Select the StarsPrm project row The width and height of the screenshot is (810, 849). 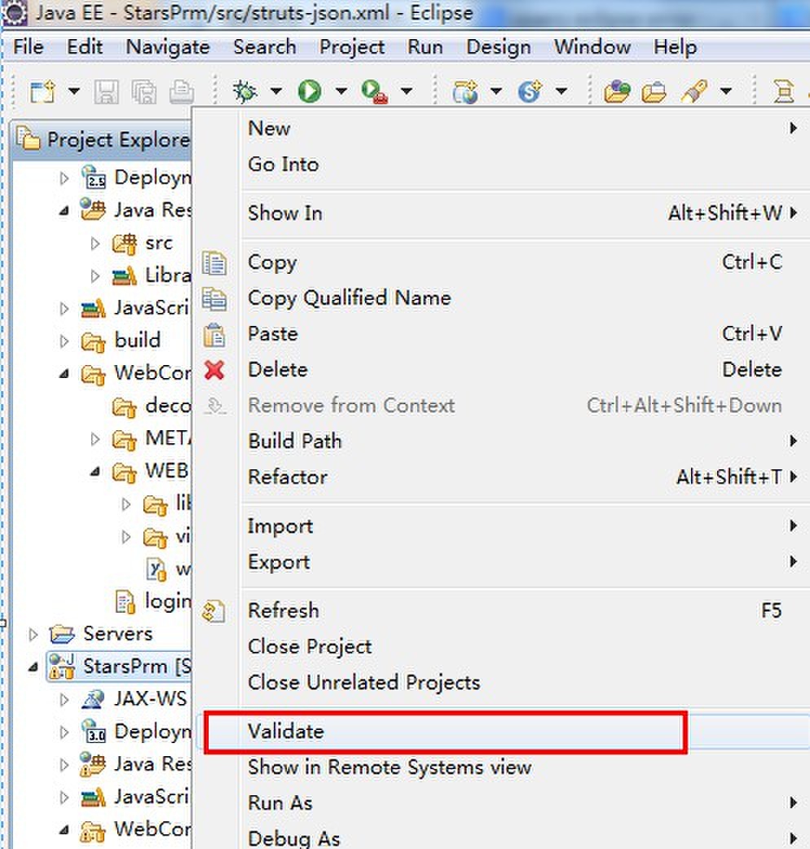(x=119, y=666)
